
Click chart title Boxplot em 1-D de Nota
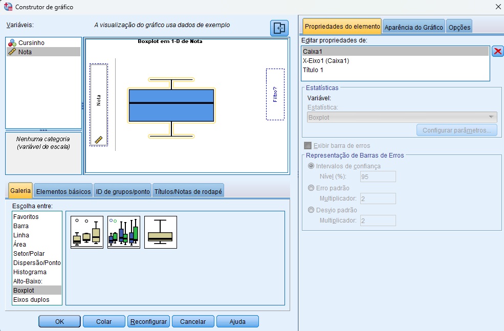tap(170, 41)
